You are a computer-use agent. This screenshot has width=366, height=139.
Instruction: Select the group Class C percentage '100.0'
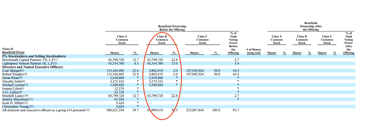216,110
